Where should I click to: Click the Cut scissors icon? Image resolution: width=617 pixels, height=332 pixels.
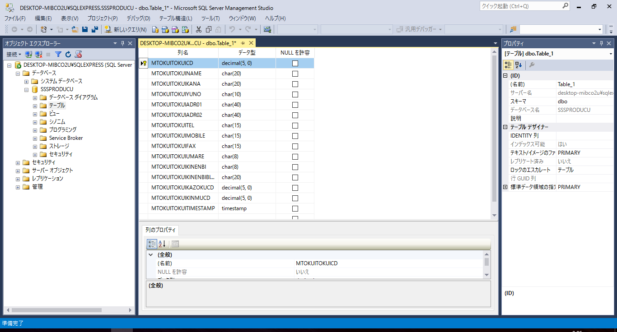tap(198, 29)
